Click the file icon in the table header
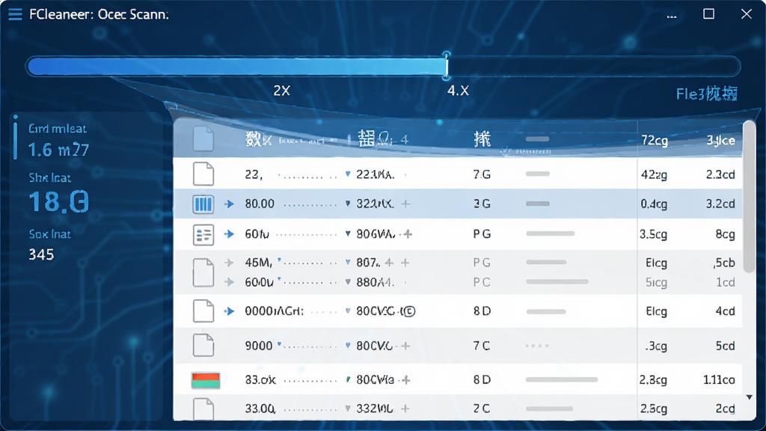This screenshot has width=766, height=431. [x=203, y=138]
